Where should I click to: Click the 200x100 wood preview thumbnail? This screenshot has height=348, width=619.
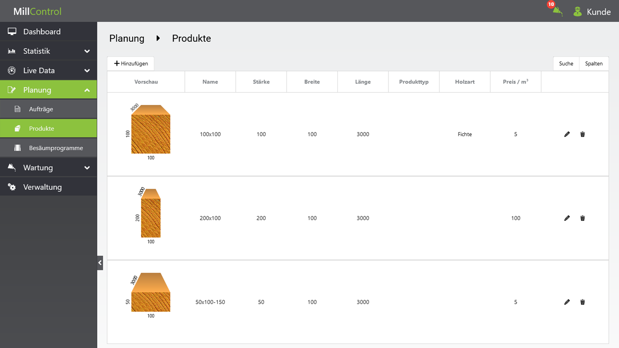pyautogui.click(x=151, y=213)
